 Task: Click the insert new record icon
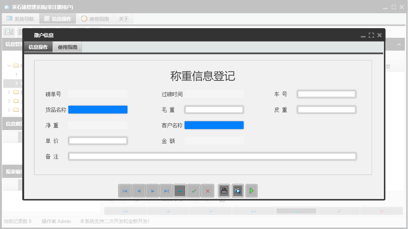[x=180, y=190]
